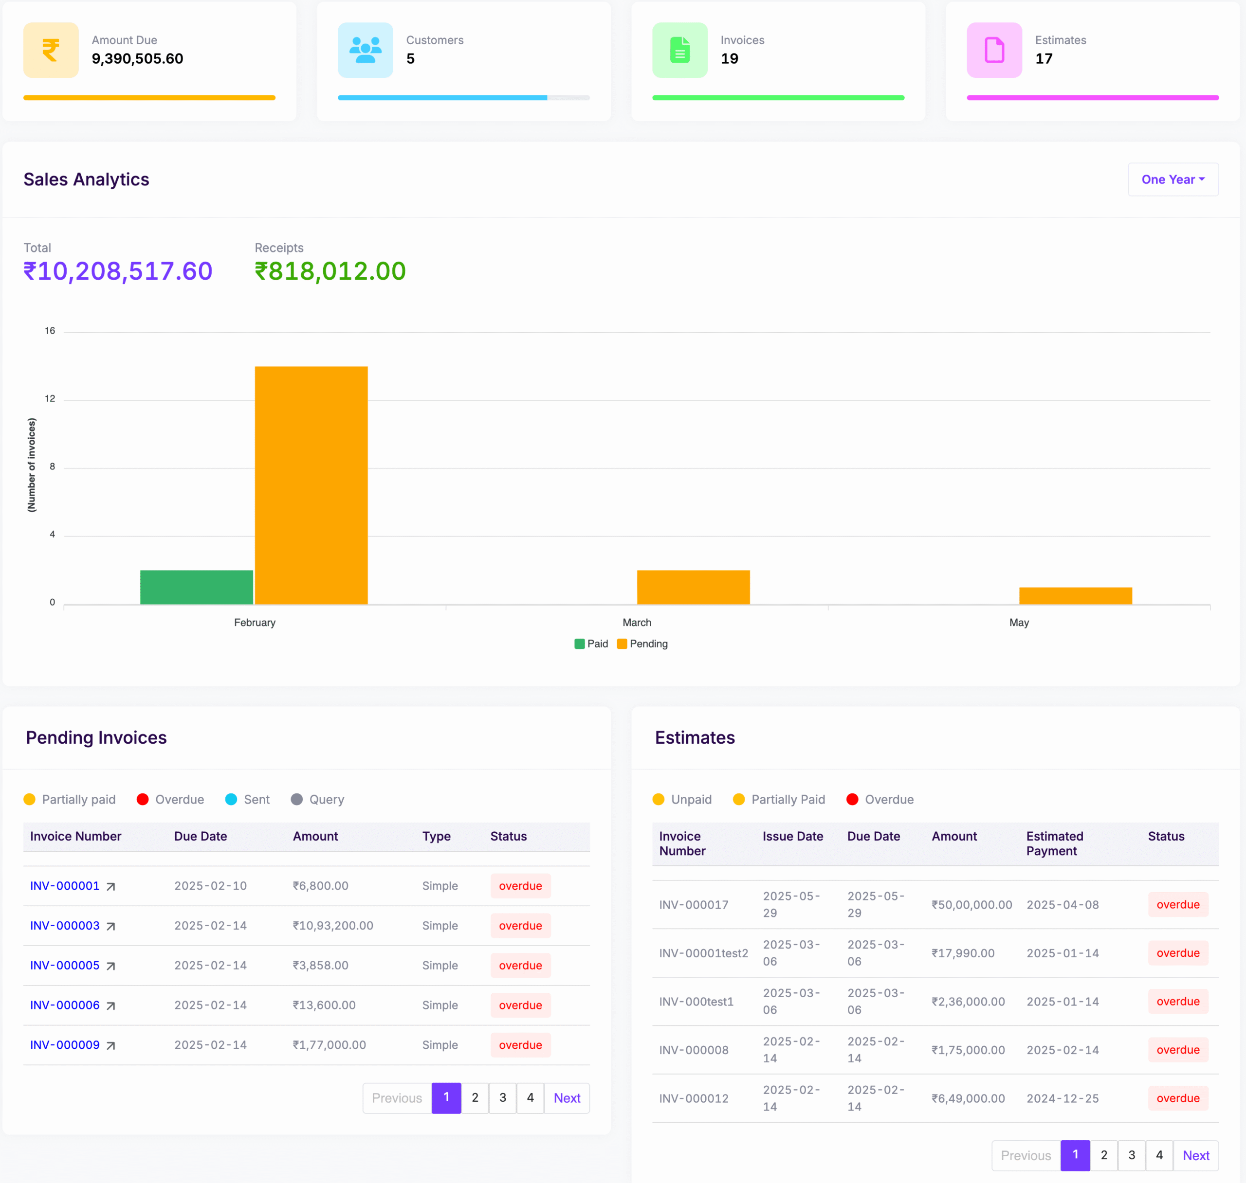Select Sent filter dot in Pending Invoices
This screenshot has height=1183, width=1246.
(x=231, y=800)
